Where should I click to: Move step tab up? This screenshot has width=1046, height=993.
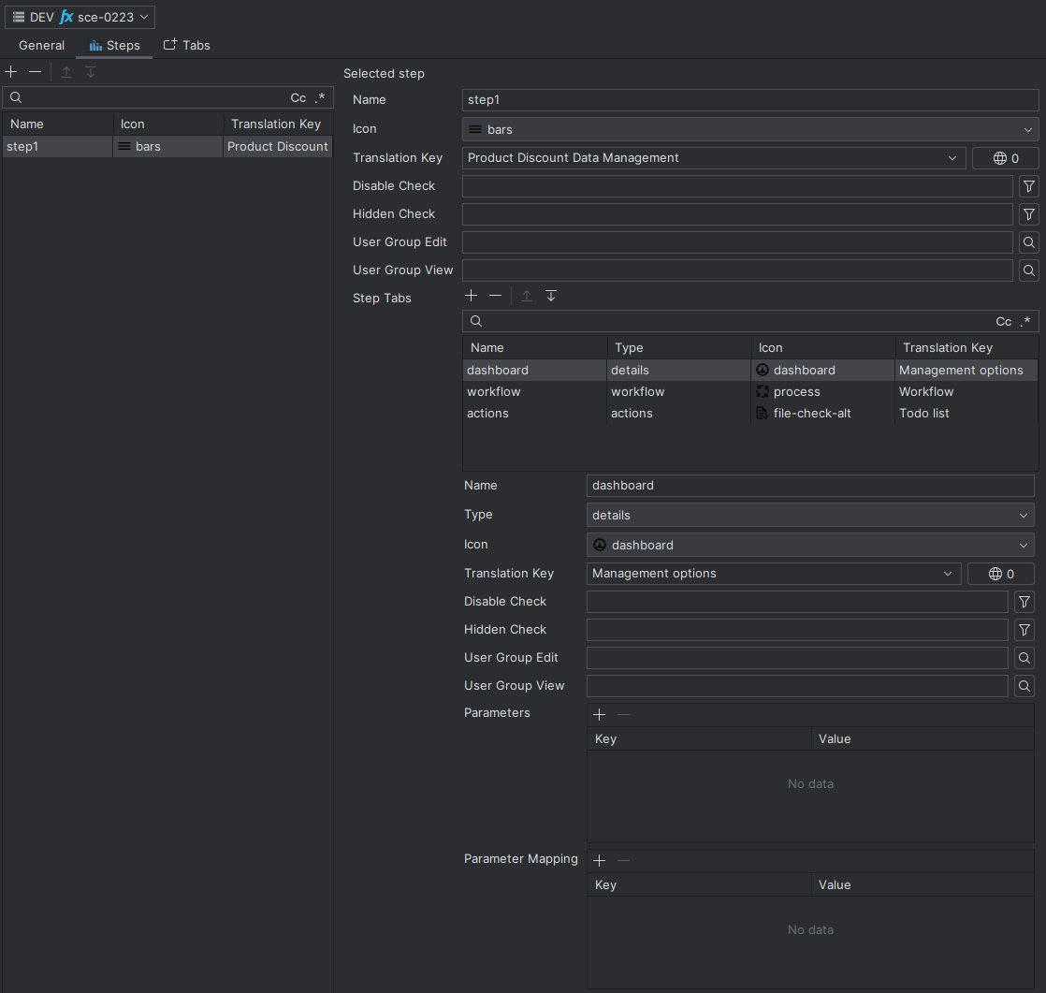527,296
